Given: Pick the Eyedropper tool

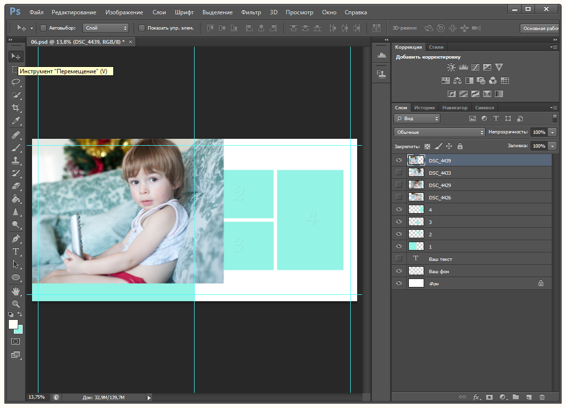Looking at the screenshot, I should pyautogui.click(x=16, y=121).
